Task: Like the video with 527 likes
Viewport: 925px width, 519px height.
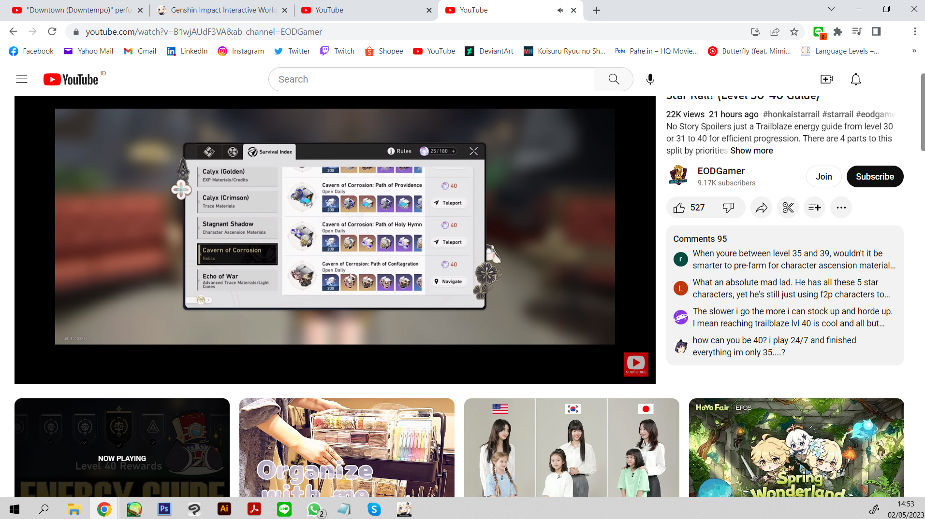Action: coord(690,208)
